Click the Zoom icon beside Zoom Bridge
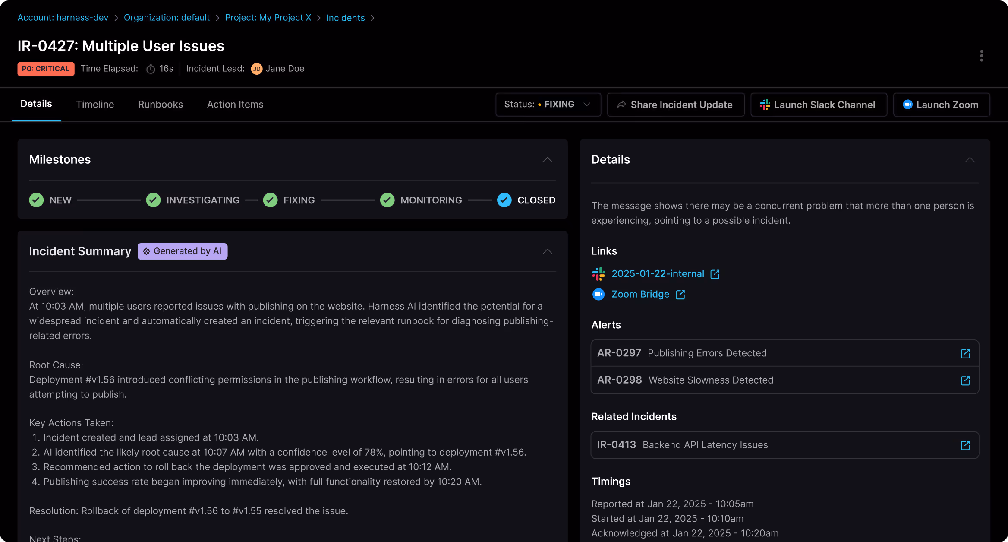Screen dimensions: 1008x542 598,295
